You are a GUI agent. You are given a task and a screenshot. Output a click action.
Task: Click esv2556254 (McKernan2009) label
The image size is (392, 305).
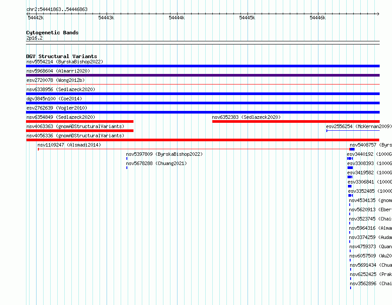tap(359, 126)
